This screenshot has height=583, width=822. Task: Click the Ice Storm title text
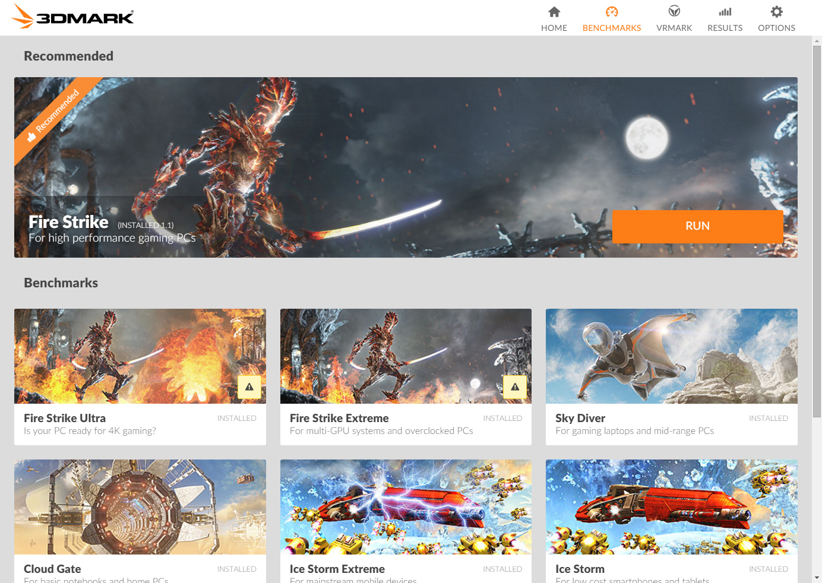580,569
